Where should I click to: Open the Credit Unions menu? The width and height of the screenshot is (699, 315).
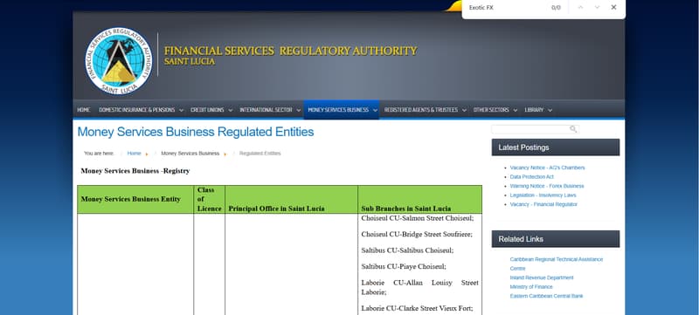pos(211,110)
